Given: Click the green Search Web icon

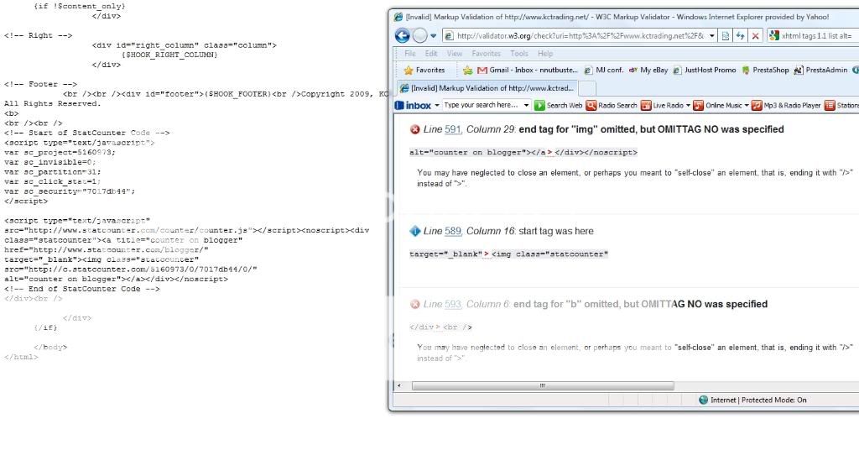Looking at the screenshot, I should click(540, 106).
